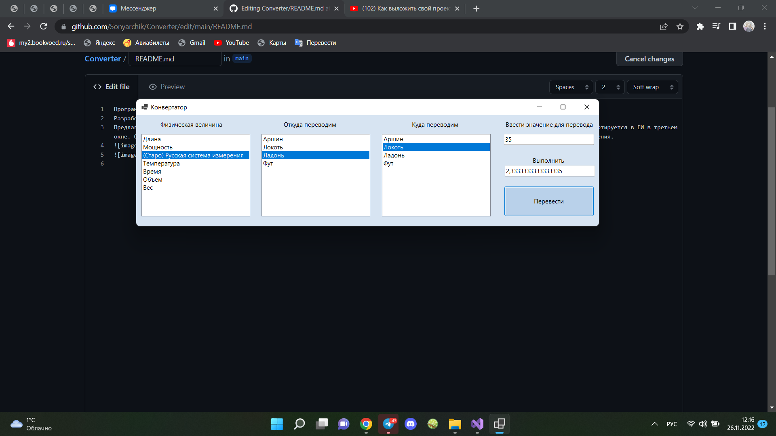
Task: Switch to the Preview tab
Action: tap(166, 86)
